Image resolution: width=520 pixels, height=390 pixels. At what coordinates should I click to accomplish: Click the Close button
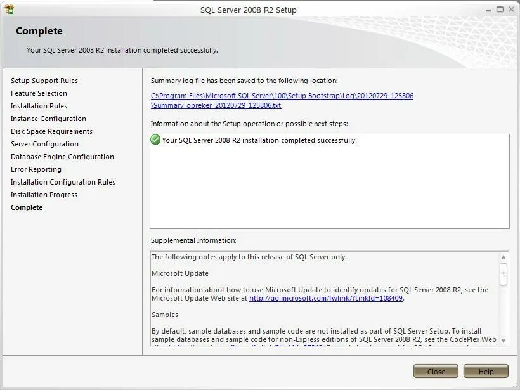pyautogui.click(x=436, y=371)
